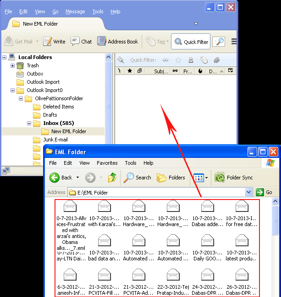The width and height of the screenshot is (281, 297).
Task: Sort by read status glasses column
Action: [x=175, y=71]
